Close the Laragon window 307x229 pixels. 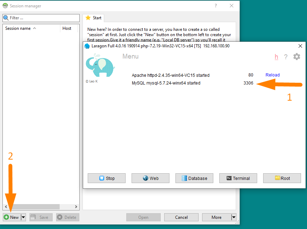pyautogui.click(x=300, y=46)
